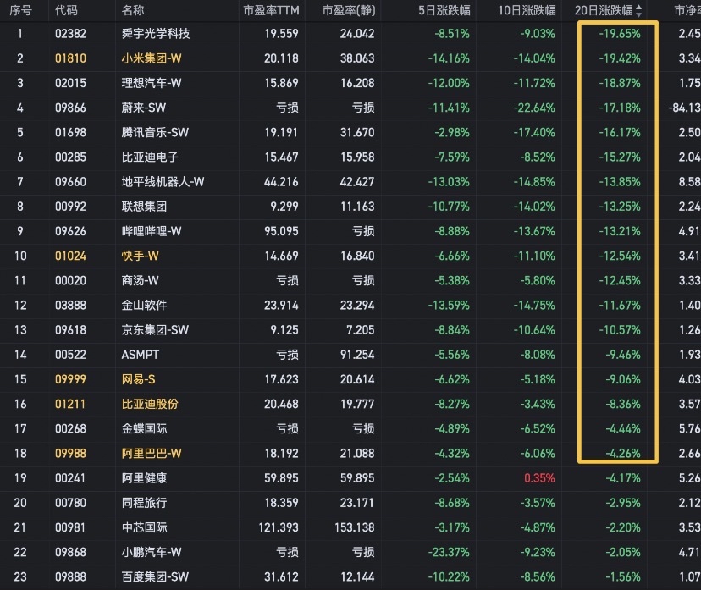Select stock 快手-W
701x590 pixels.
[140, 256]
